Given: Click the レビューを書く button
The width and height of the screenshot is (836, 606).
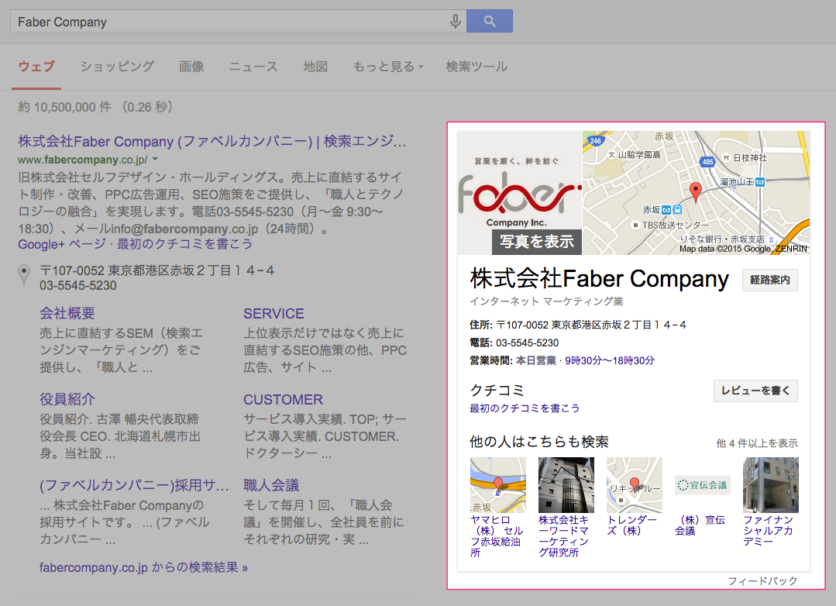Looking at the screenshot, I should coord(755,391).
